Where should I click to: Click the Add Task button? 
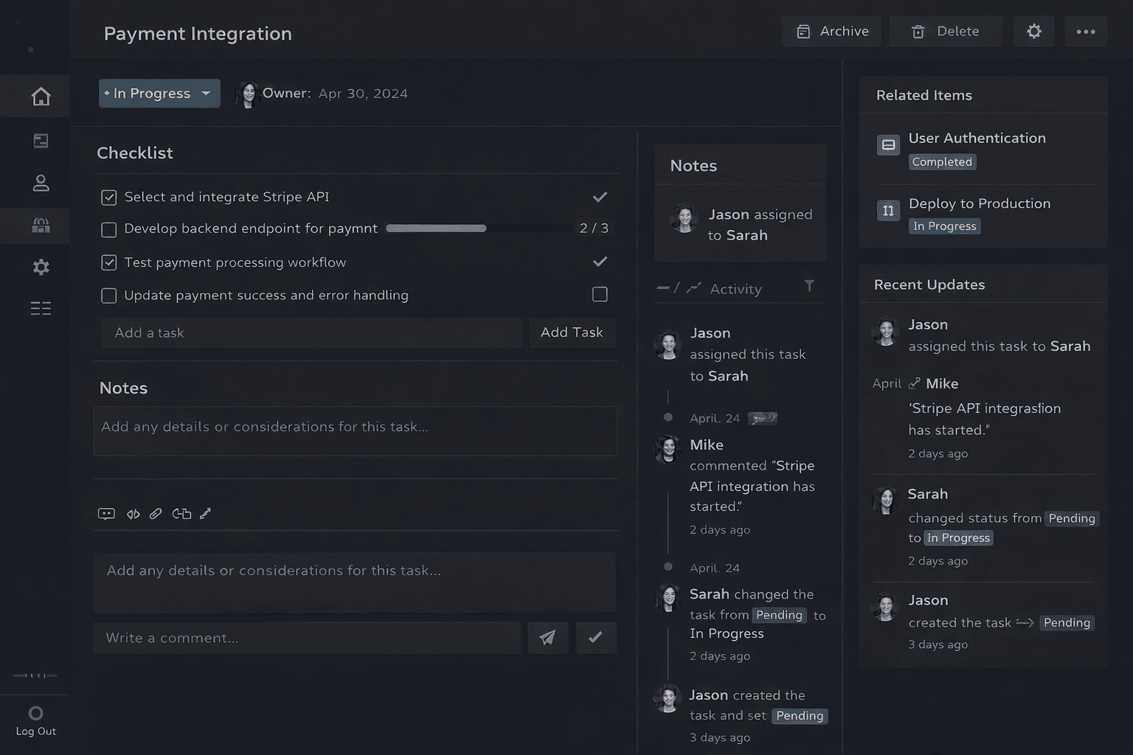pyautogui.click(x=572, y=333)
